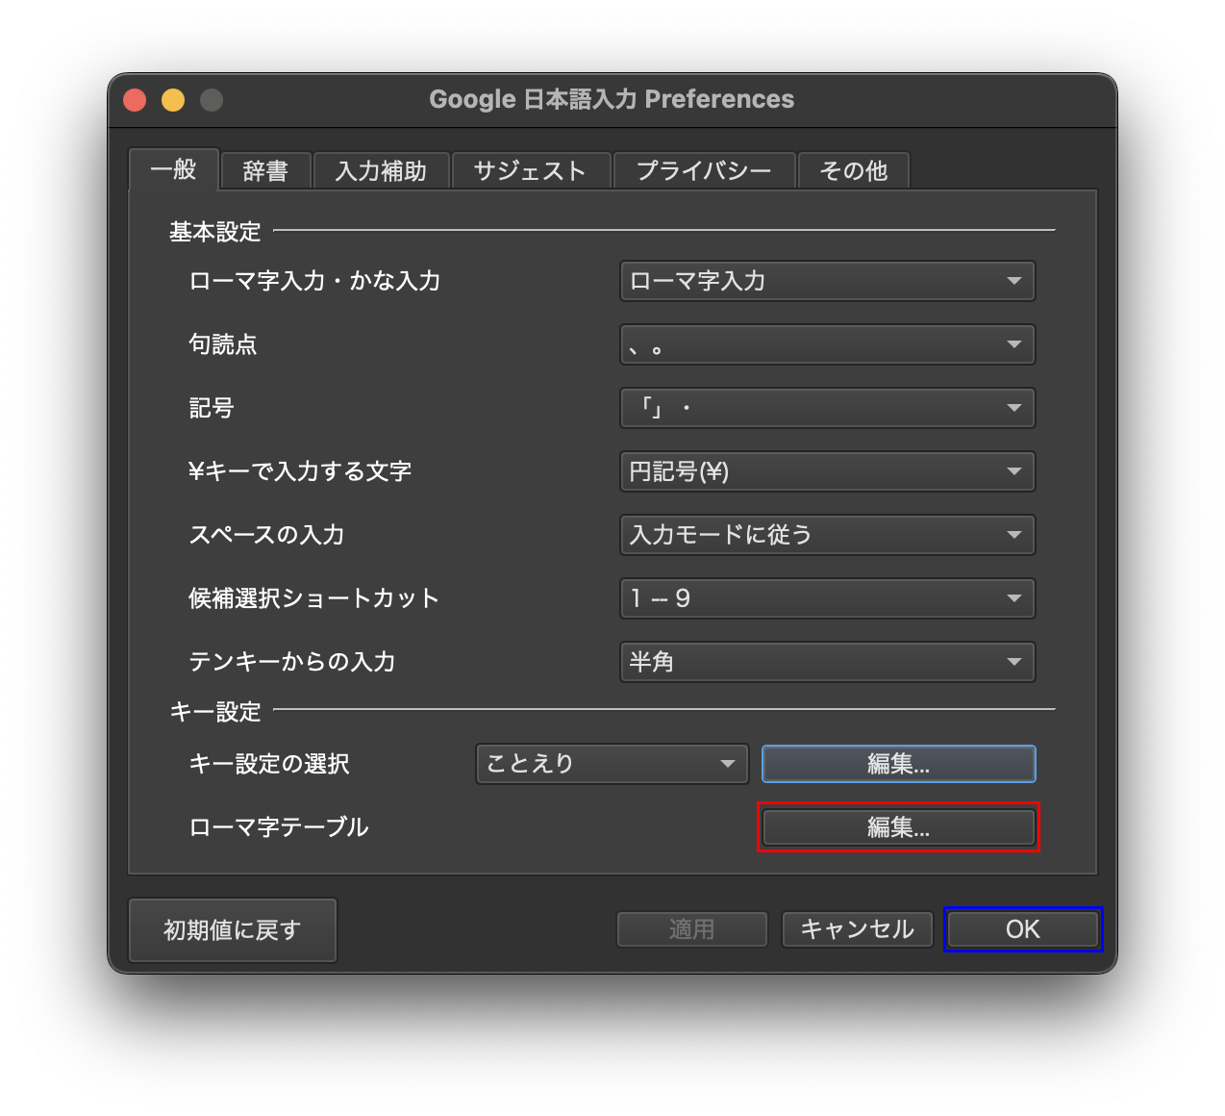The width and height of the screenshot is (1225, 1116).
Task: Confirm settings with the OK button
Action: (x=1022, y=929)
